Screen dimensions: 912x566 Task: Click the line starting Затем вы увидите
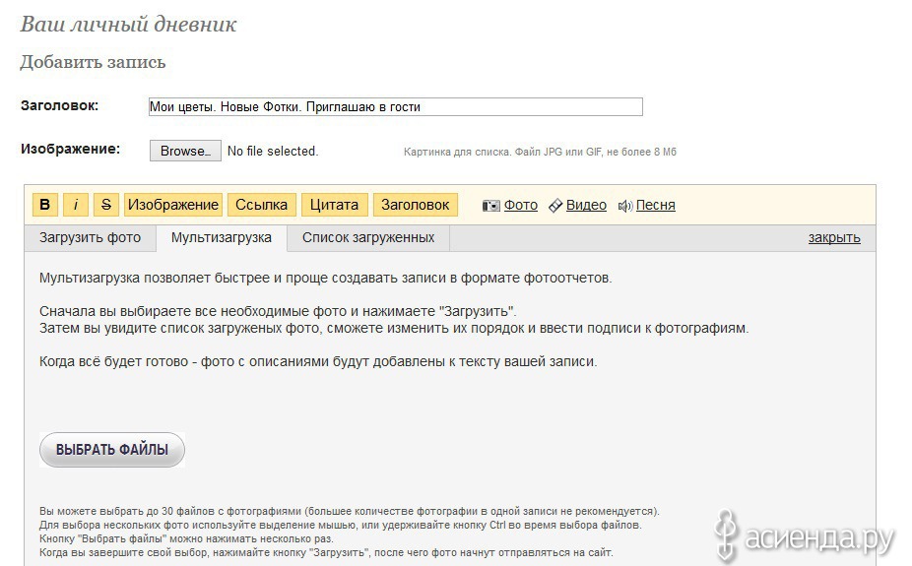point(394,329)
